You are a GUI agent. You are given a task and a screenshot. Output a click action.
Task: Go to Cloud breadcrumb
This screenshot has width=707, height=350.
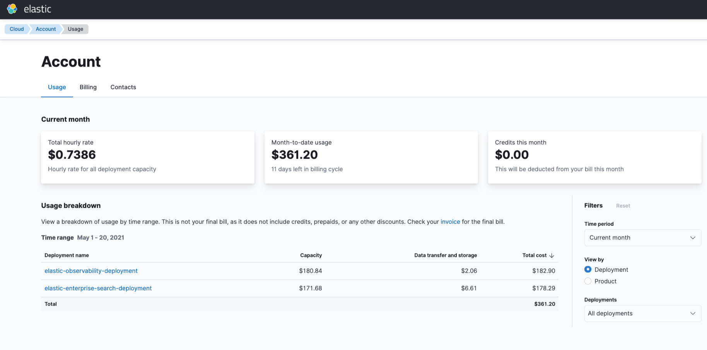click(17, 29)
